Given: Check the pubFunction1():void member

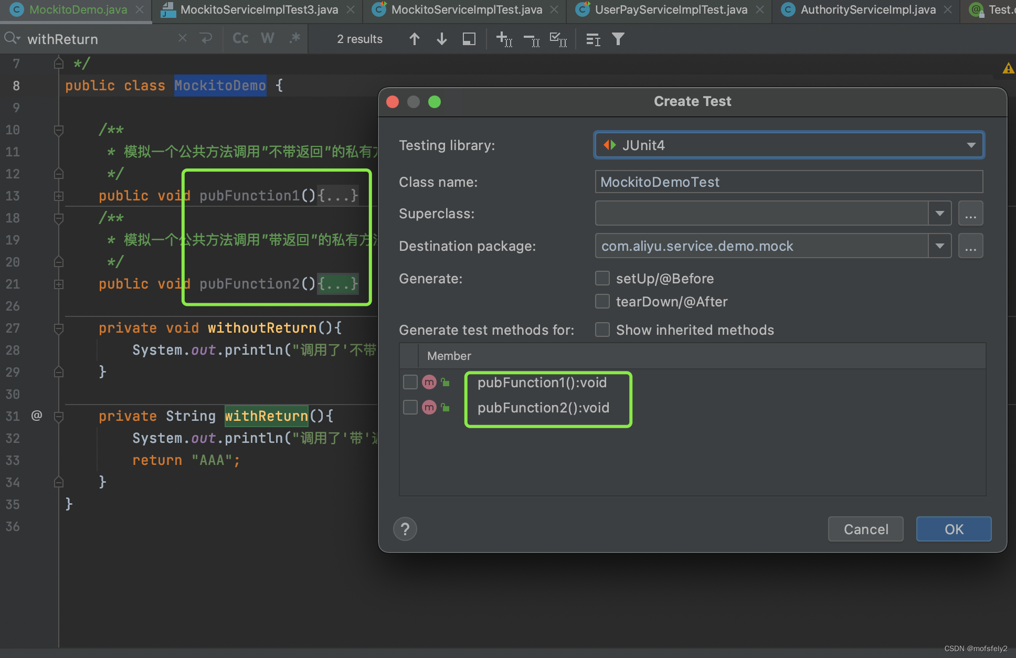Looking at the screenshot, I should [410, 382].
